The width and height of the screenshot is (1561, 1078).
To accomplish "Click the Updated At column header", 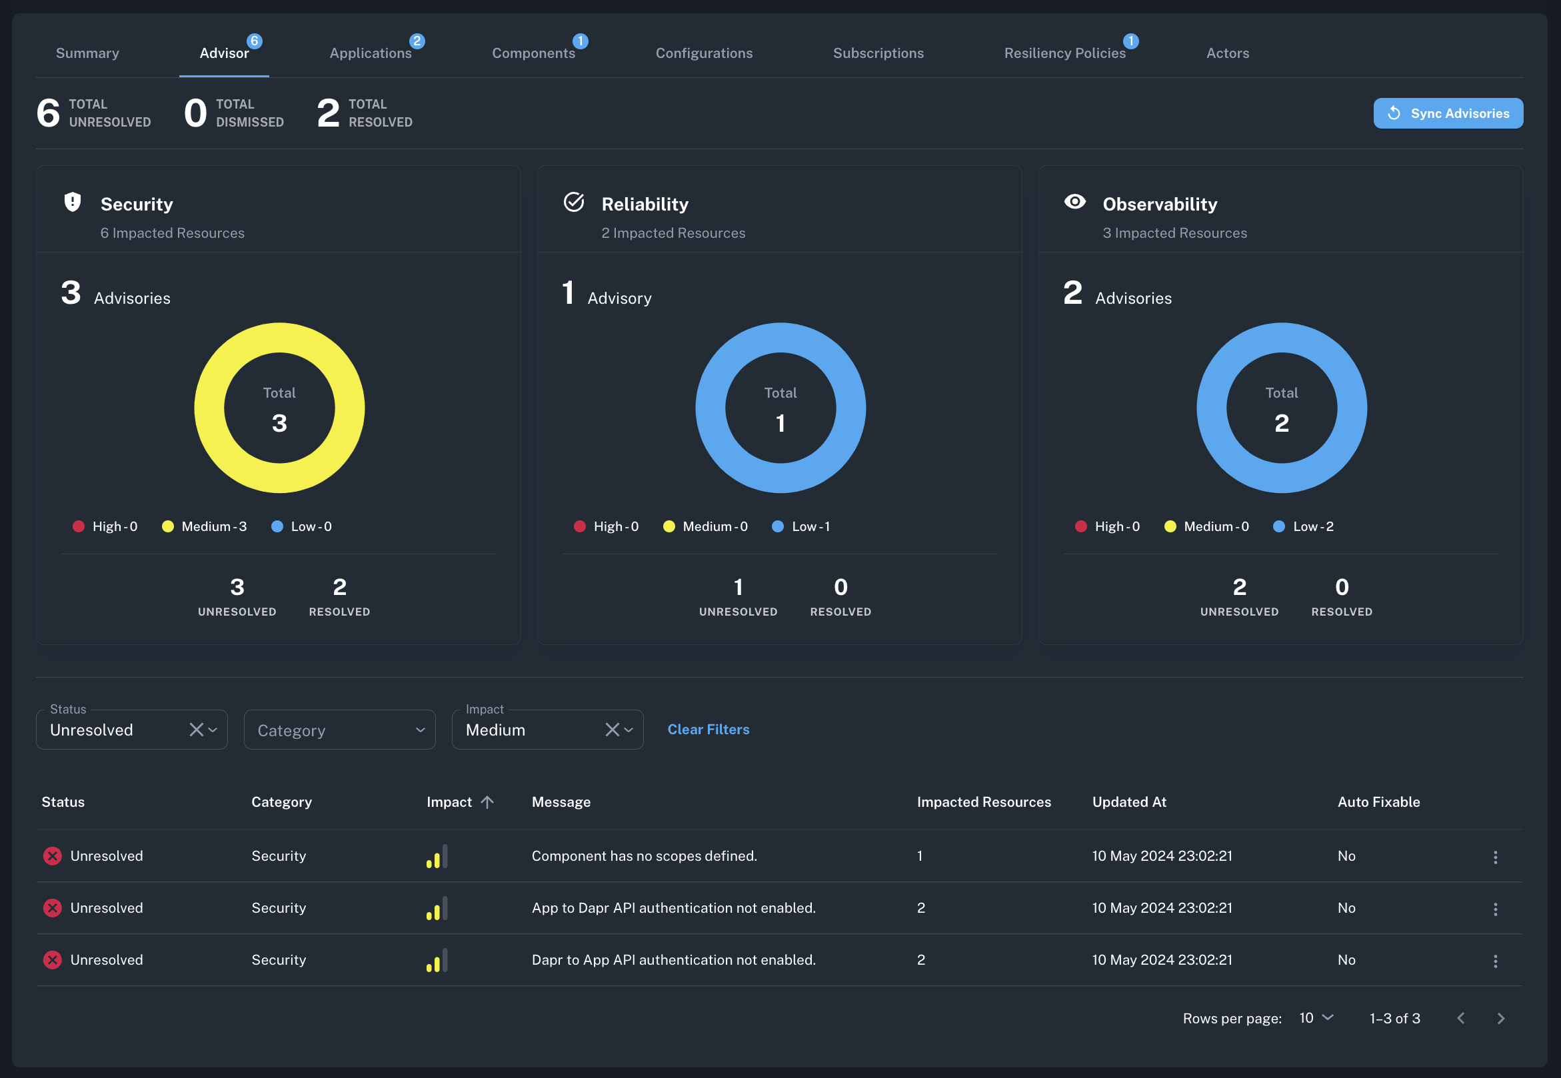I will 1129,801.
